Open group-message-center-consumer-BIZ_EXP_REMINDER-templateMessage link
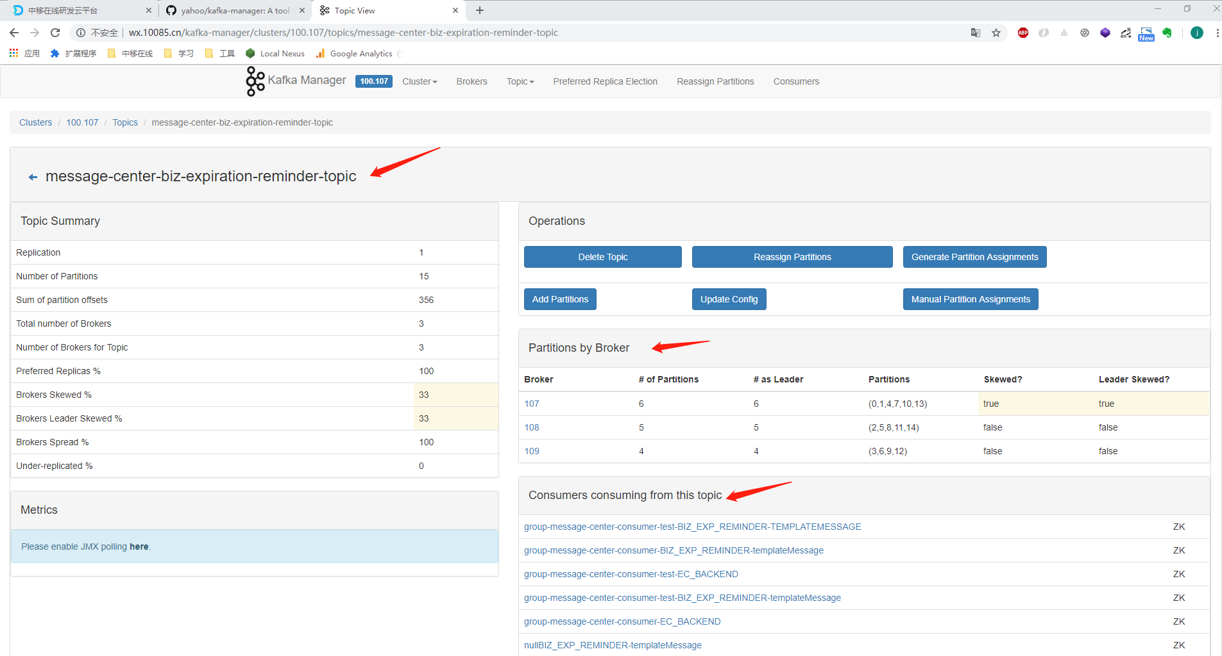The width and height of the screenshot is (1222, 656). pos(674,550)
